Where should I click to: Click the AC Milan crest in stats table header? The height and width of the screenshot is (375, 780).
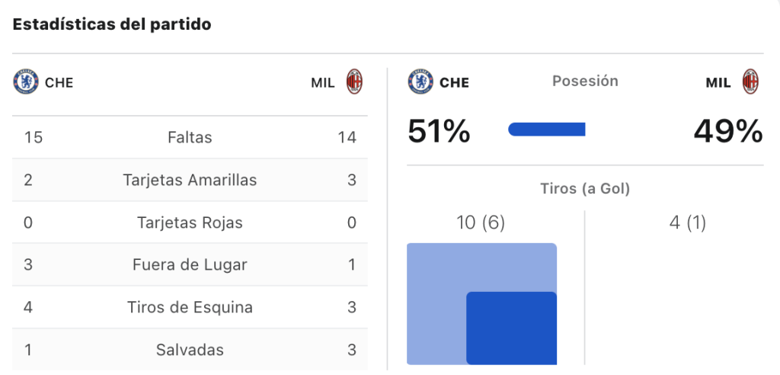[354, 82]
